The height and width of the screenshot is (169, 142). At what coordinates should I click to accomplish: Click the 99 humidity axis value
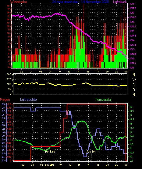click(x=3, y=104)
